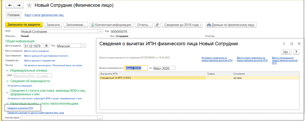Select the Головне tab
This screenshot has width=305, height=121.
coord(13,15)
